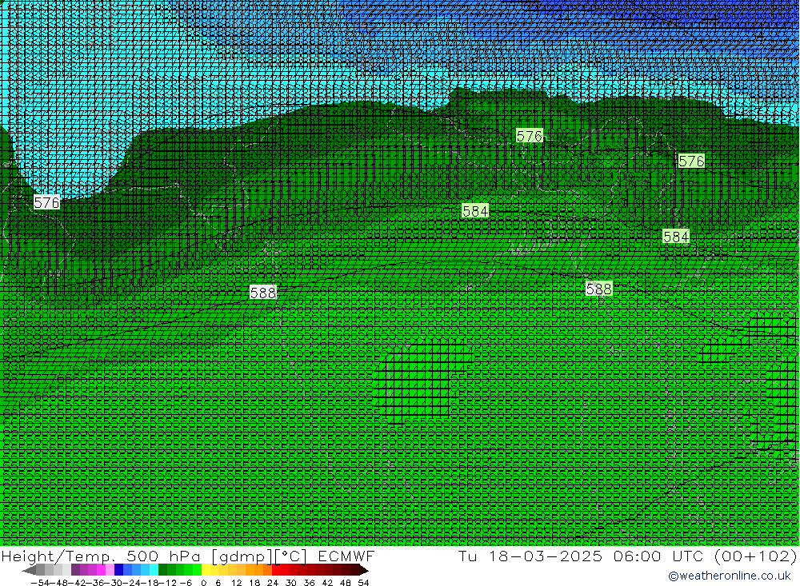The image size is (800, 586).
Task: Click the rightmost 576 contour label
Action: pyautogui.click(x=691, y=161)
